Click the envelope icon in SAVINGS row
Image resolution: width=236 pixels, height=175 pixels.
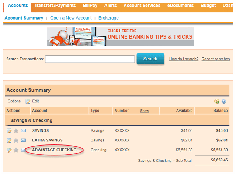pos(23,130)
